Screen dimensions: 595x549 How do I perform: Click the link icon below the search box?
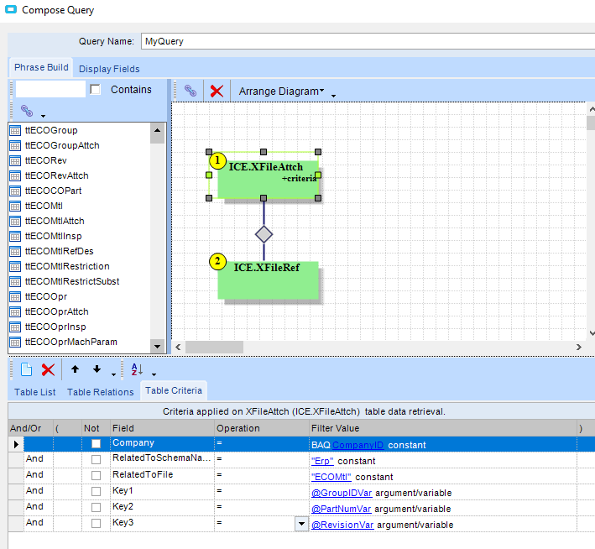(x=27, y=111)
